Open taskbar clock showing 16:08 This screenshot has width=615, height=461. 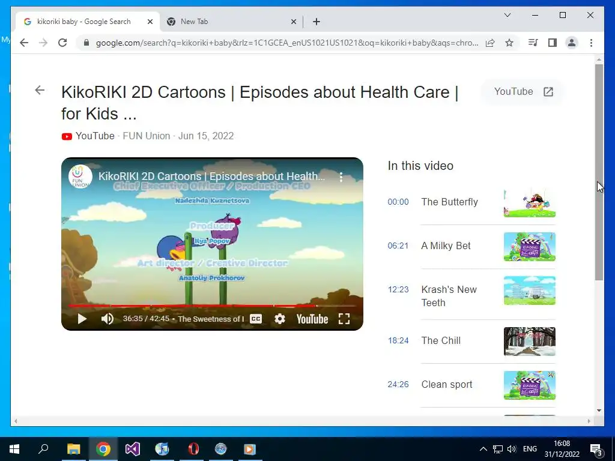(x=562, y=449)
